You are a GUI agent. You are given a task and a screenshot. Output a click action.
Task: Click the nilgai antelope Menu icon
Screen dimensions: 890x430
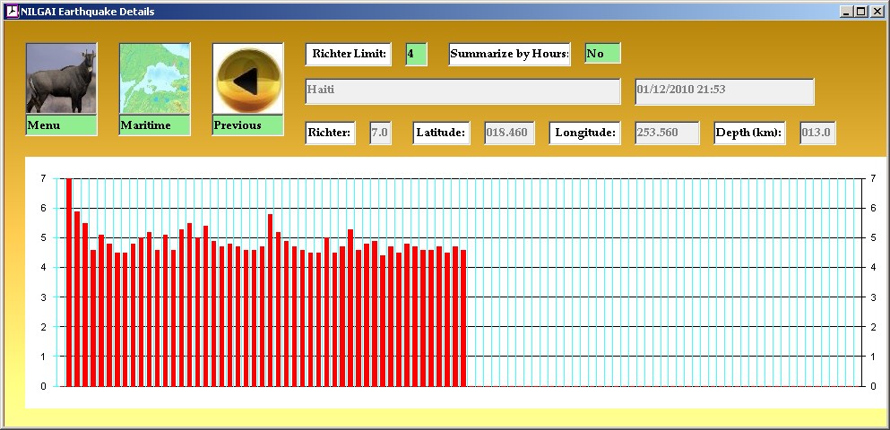(x=61, y=78)
